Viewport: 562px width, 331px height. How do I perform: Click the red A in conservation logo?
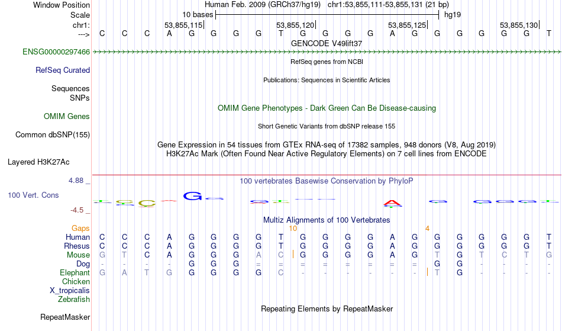click(392, 203)
